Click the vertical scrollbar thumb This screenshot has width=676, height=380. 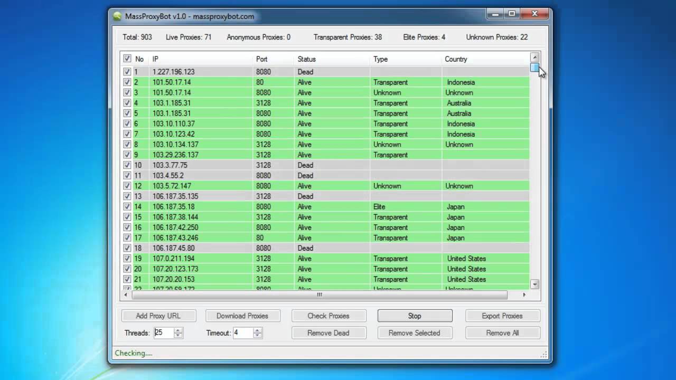click(535, 68)
